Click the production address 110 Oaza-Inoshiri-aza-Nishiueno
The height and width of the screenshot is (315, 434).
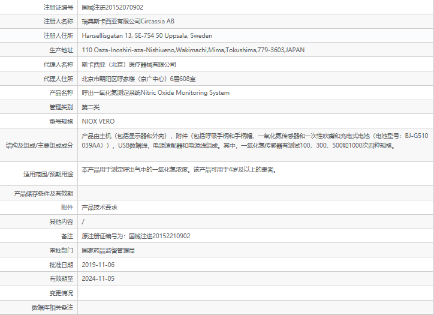click(x=193, y=50)
